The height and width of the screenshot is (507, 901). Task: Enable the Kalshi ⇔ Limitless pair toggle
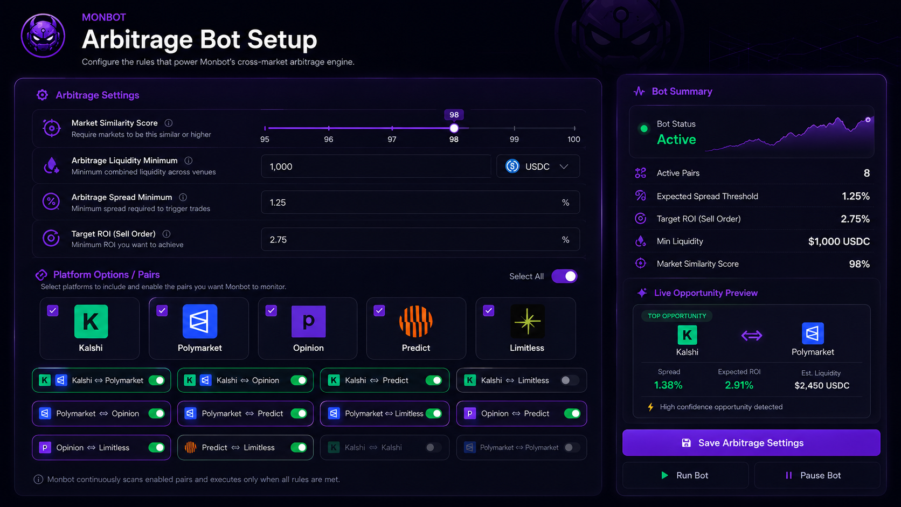569,380
